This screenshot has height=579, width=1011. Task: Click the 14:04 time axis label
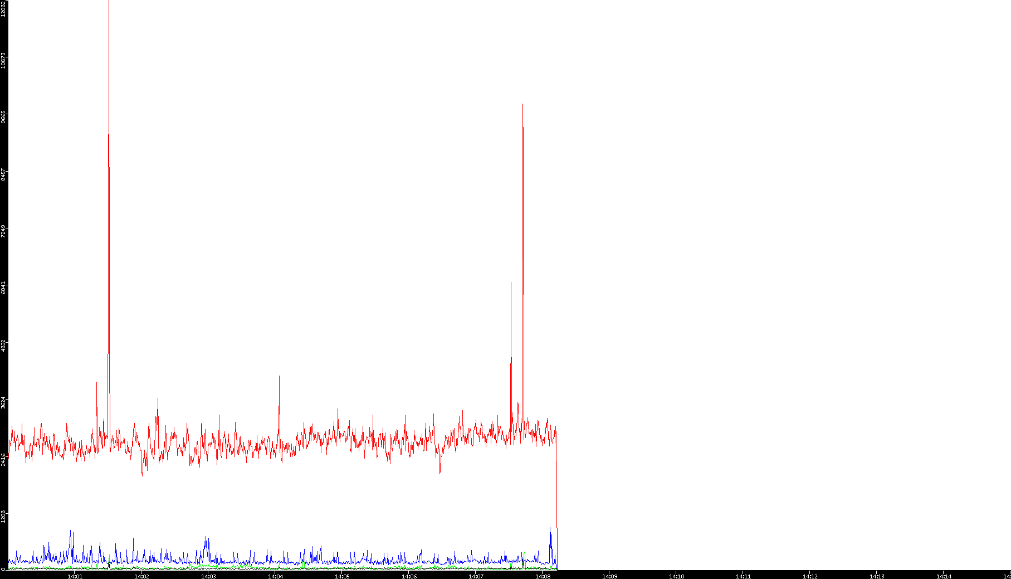(275, 576)
